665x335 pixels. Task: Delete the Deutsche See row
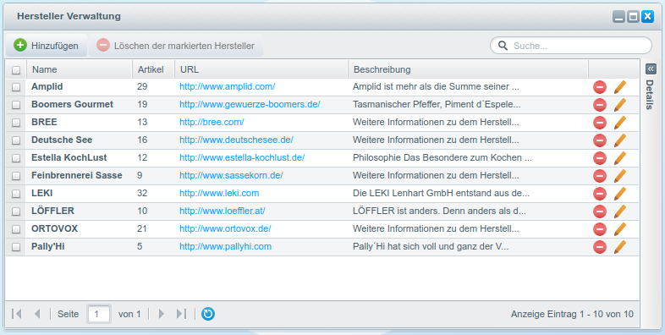pyautogui.click(x=600, y=140)
